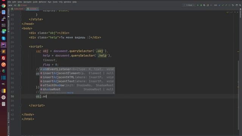
Task: Run the 11.html configuration
Action: 198,5
